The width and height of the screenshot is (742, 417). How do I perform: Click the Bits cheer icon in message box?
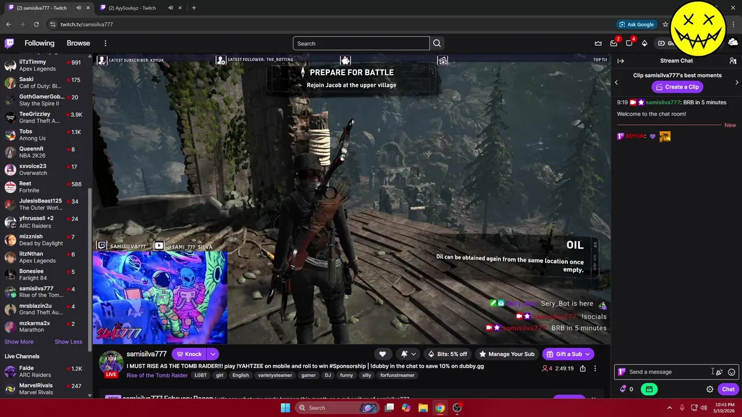coord(719,372)
